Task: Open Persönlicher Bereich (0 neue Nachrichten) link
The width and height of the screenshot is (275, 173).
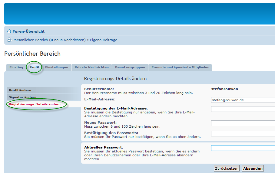Action: pyautogui.click(x=49, y=40)
